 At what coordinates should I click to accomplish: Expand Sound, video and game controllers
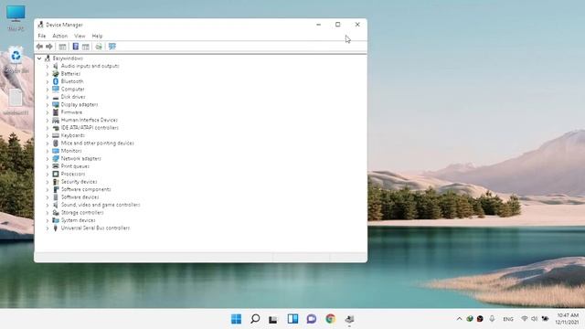click(x=48, y=205)
